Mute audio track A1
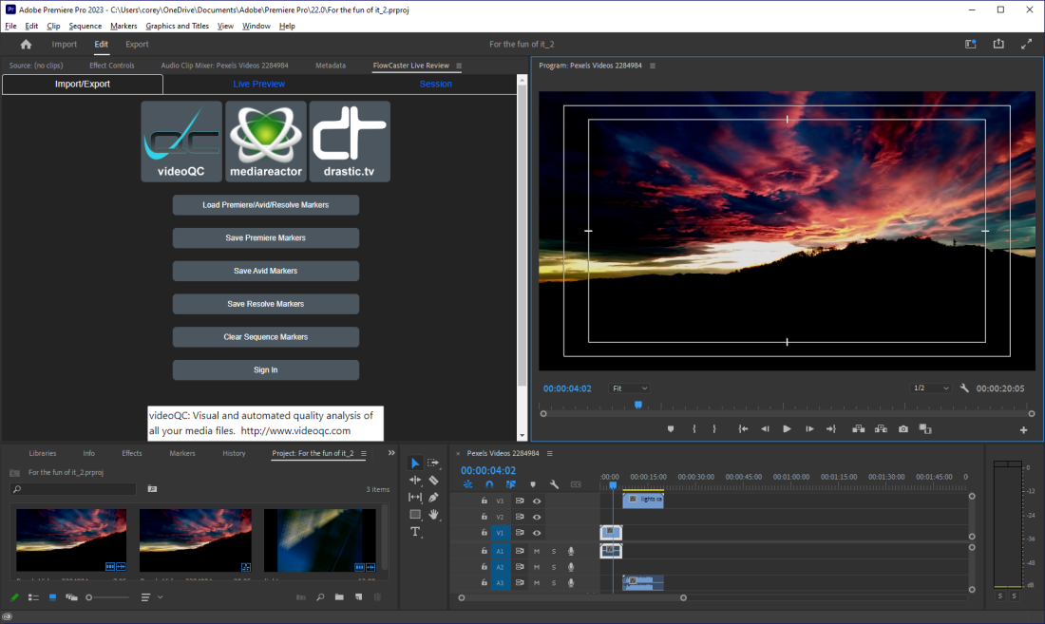The width and height of the screenshot is (1045, 624). point(537,552)
